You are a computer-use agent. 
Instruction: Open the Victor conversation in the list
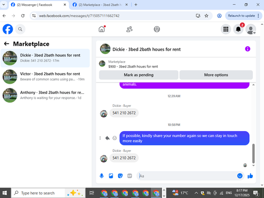(45, 77)
